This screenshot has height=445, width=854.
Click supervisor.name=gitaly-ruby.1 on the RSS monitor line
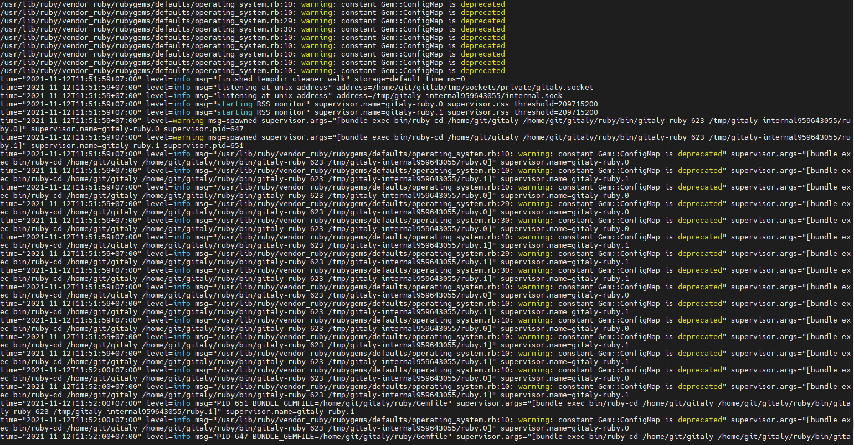[x=379, y=112]
